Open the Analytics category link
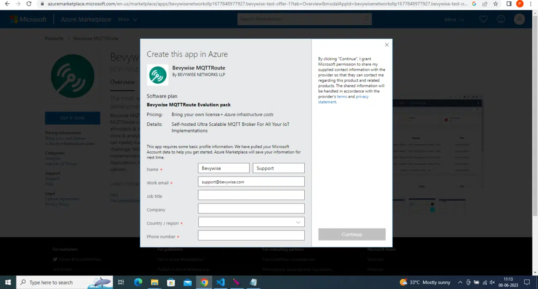Viewport: 538px width, 289px height. (53, 158)
